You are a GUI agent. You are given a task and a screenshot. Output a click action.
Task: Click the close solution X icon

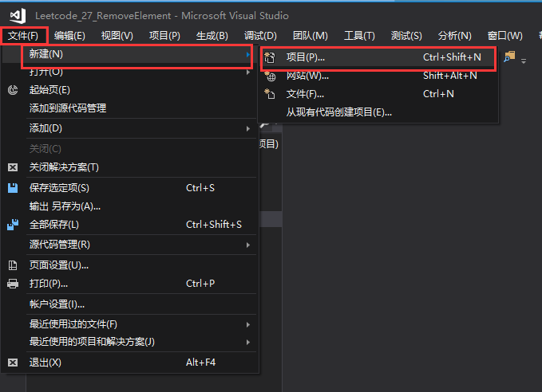pyautogui.click(x=13, y=167)
